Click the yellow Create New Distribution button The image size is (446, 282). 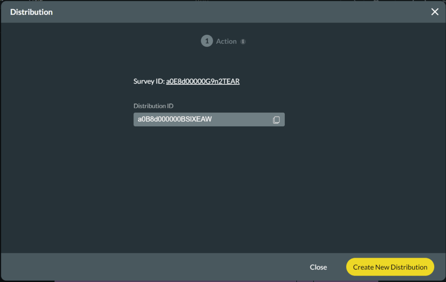390,267
